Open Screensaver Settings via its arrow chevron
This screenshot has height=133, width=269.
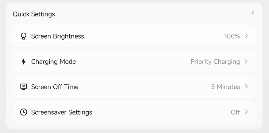(x=246, y=112)
